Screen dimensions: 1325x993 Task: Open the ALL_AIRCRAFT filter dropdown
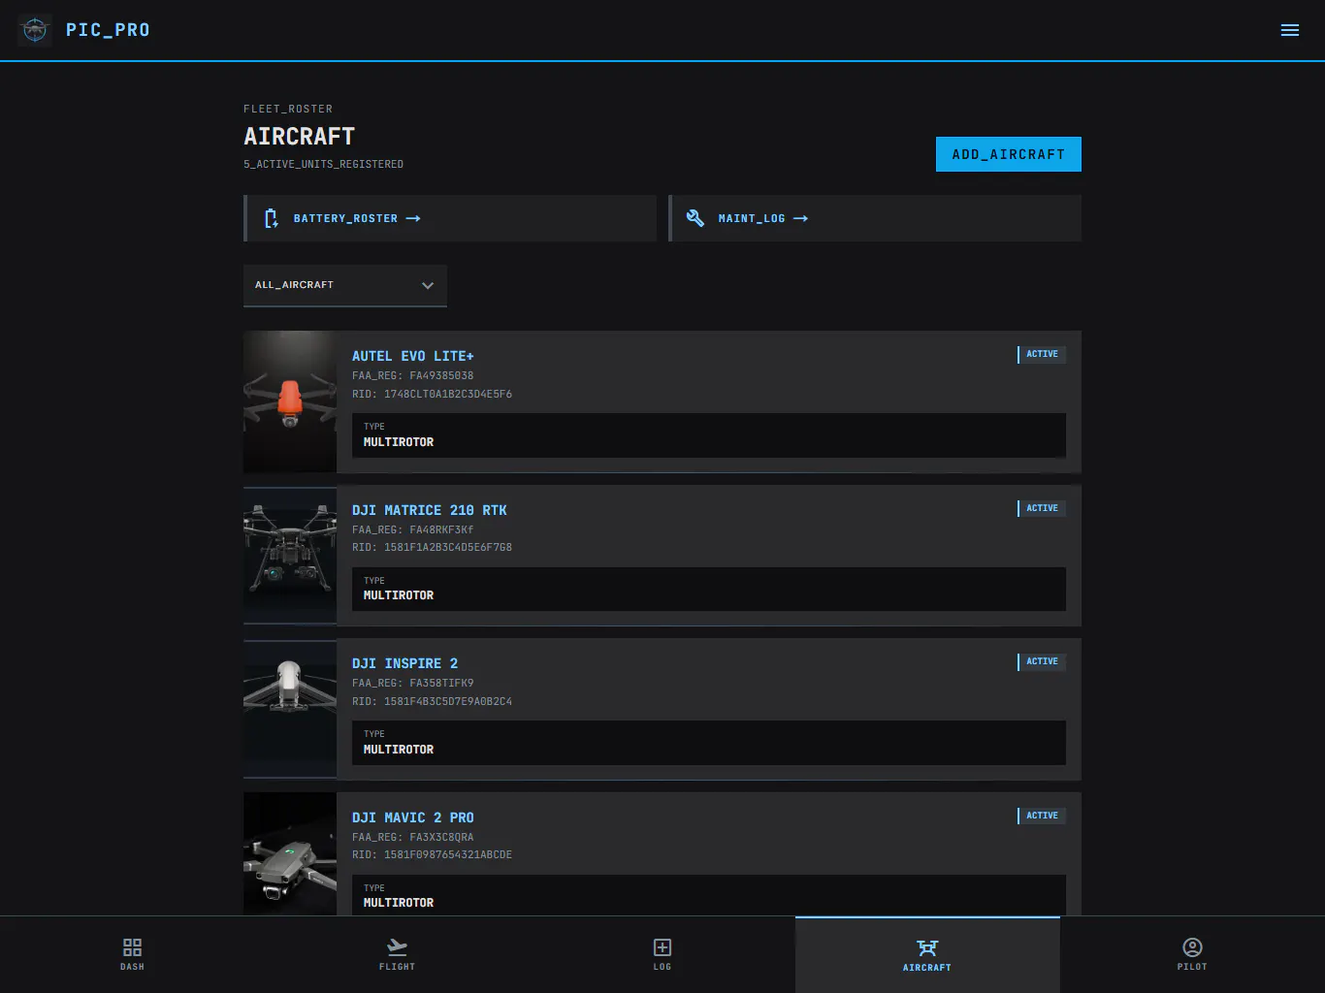(345, 285)
